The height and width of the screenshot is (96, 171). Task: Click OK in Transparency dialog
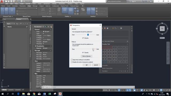(x=87, y=65)
